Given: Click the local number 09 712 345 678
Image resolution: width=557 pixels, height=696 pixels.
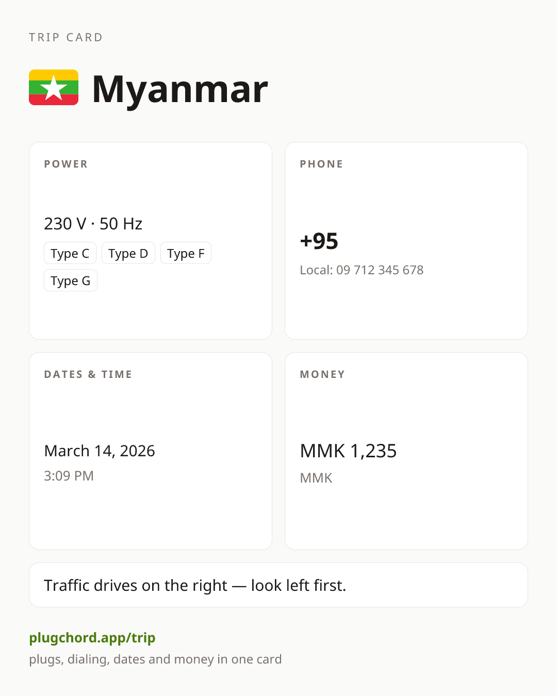Looking at the screenshot, I should (380, 270).
